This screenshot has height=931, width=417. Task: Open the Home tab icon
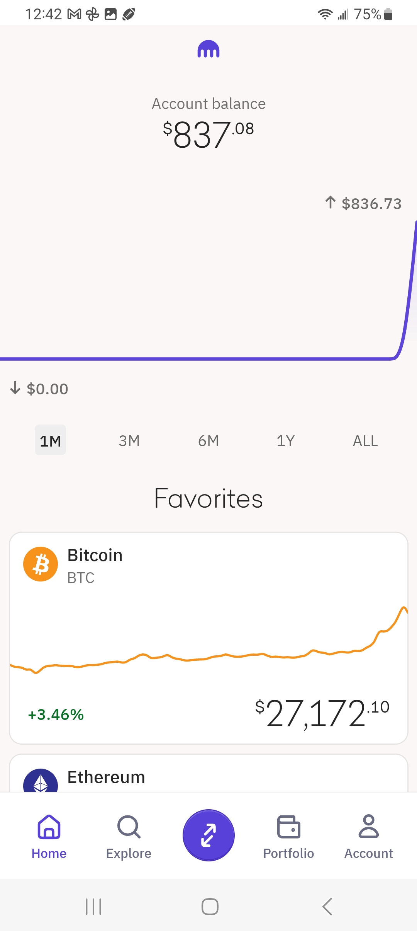point(49,827)
